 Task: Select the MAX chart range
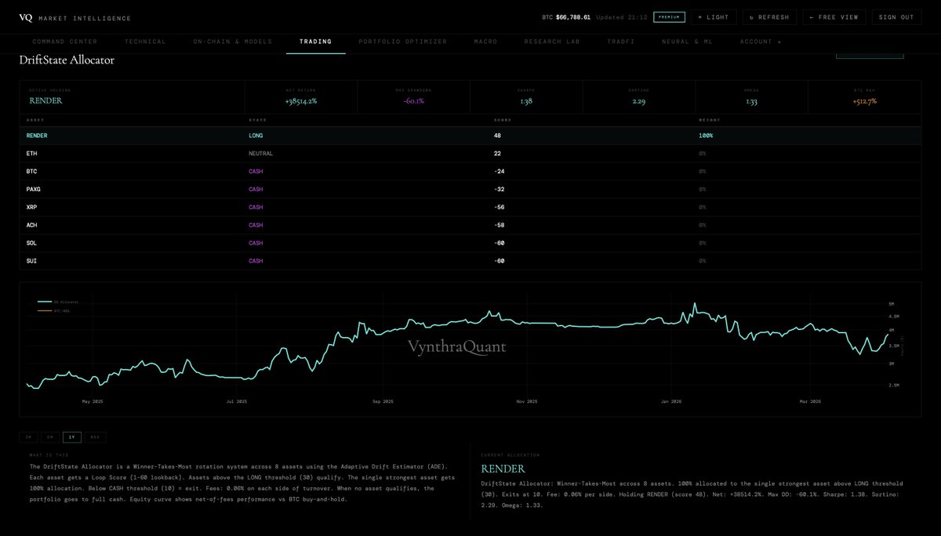pos(96,438)
